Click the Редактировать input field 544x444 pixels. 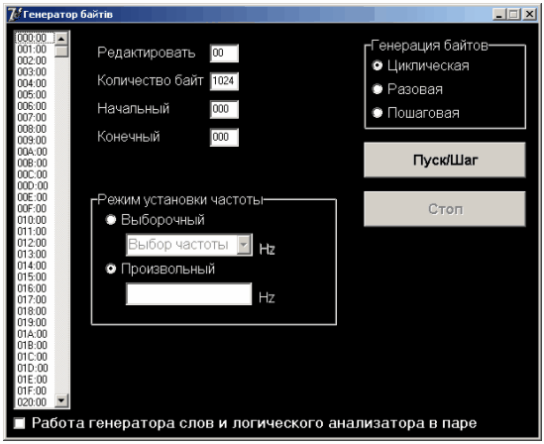point(224,54)
